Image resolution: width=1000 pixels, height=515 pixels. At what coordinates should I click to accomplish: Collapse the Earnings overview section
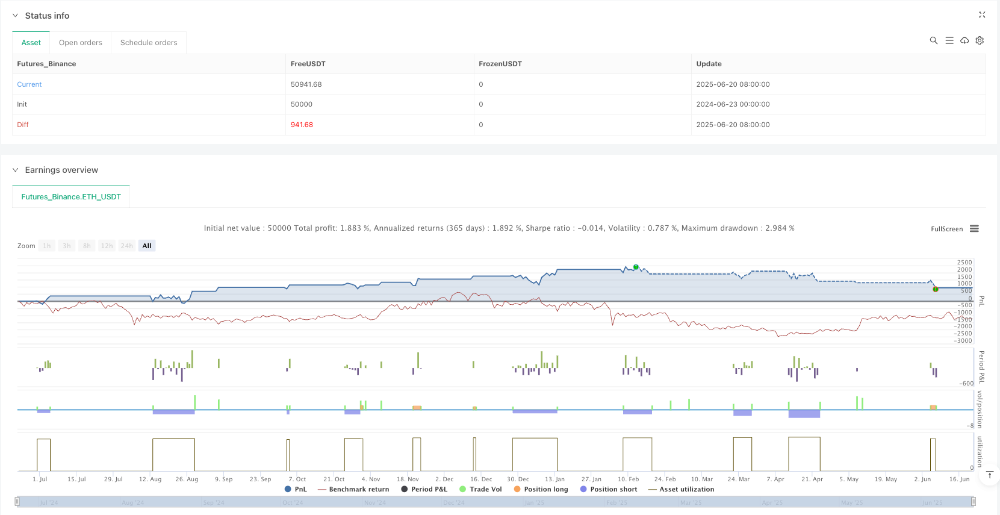(16, 170)
